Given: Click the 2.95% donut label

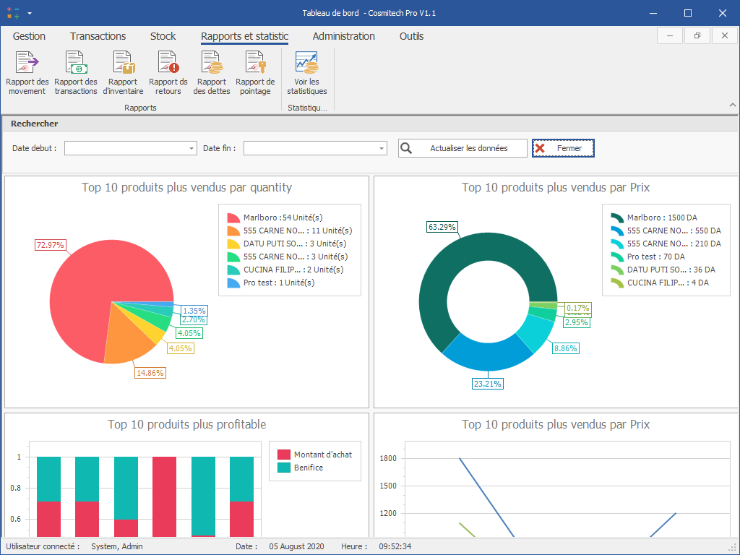Looking at the screenshot, I should pyautogui.click(x=577, y=322).
